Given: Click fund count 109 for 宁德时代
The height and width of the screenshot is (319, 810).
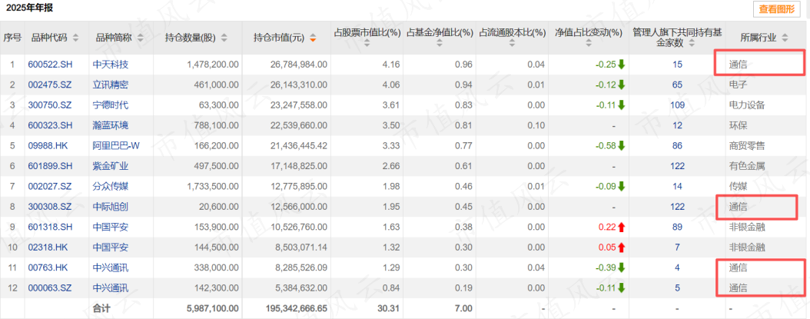Looking at the screenshot, I should (677, 105).
